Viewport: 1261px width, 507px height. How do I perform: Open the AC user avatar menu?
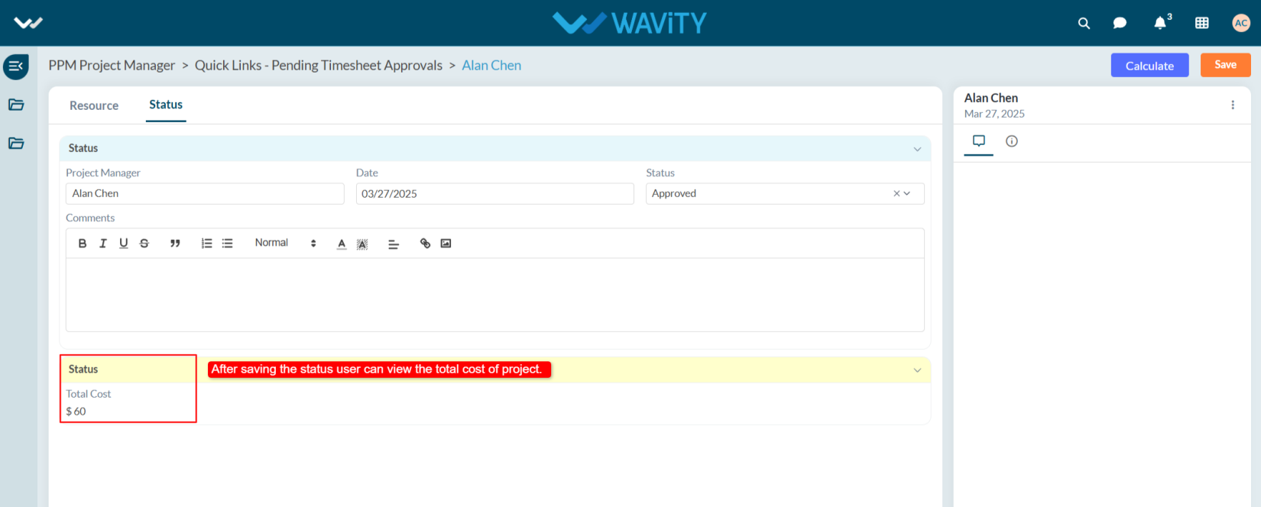tap(1241, 23)
